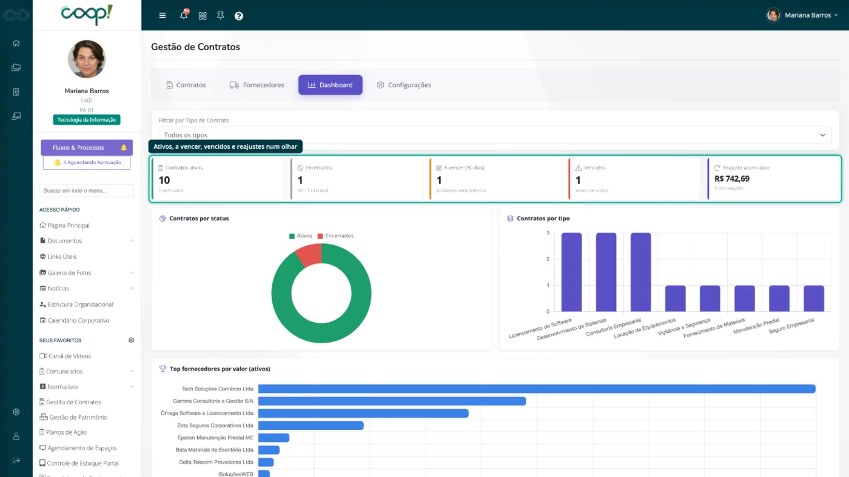849x477 pixels.
Task: Click the monitor icon in left rail
Action: [16, 116]
